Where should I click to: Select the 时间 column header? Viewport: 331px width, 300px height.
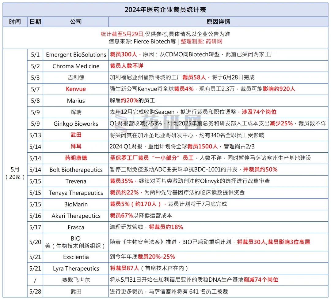(x=15, y=22)
